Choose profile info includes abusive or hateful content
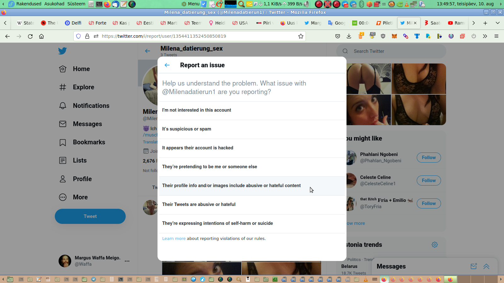 [252, 186]
